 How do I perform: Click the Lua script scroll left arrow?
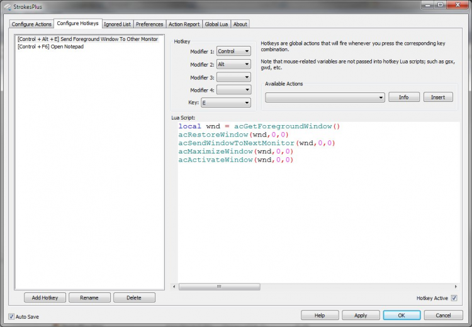[174, 287]
